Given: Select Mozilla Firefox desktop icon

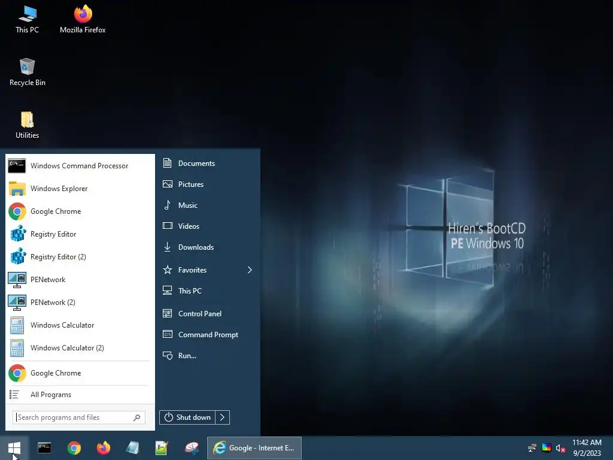Looking at the screenshot, I should pos(83,20).
